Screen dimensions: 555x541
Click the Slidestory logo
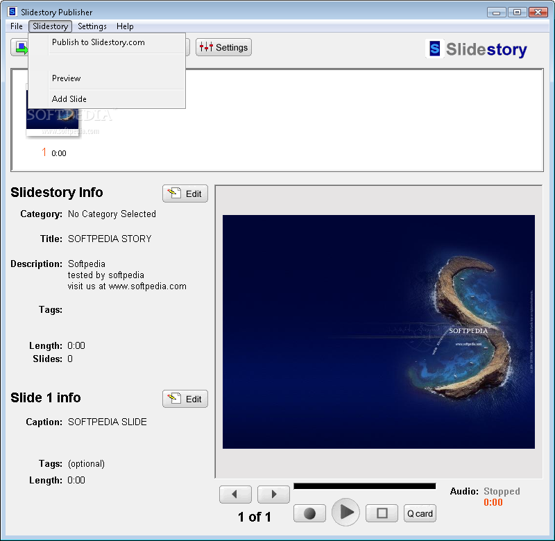[477, 49]
